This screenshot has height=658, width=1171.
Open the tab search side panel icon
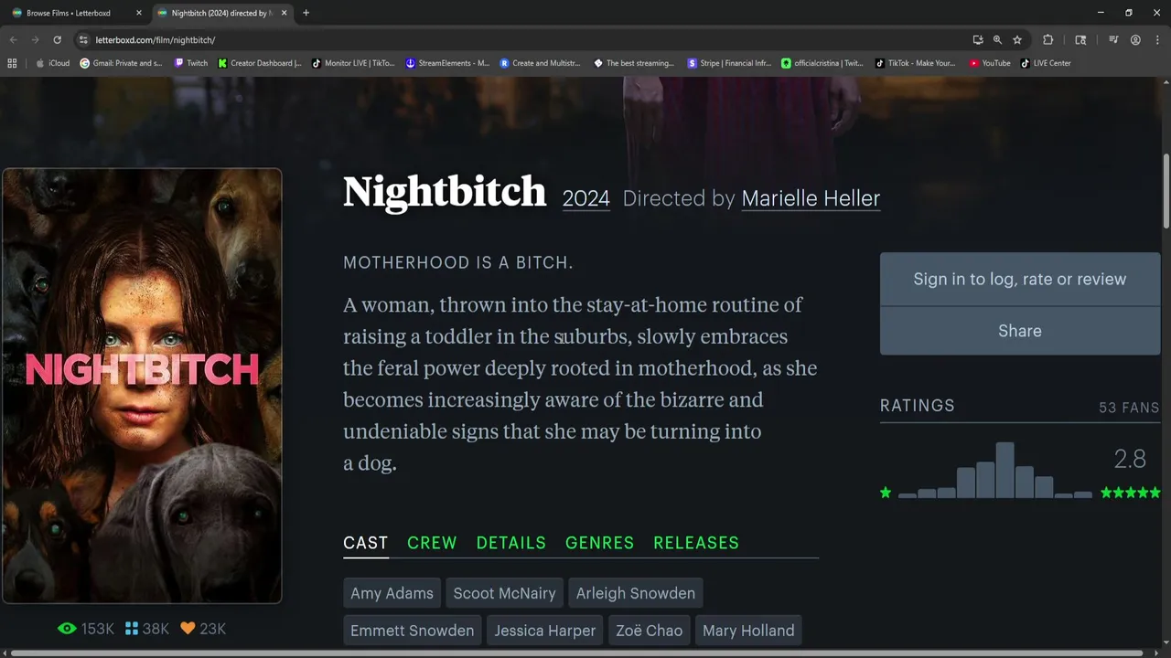click(x=1080, y=40)
